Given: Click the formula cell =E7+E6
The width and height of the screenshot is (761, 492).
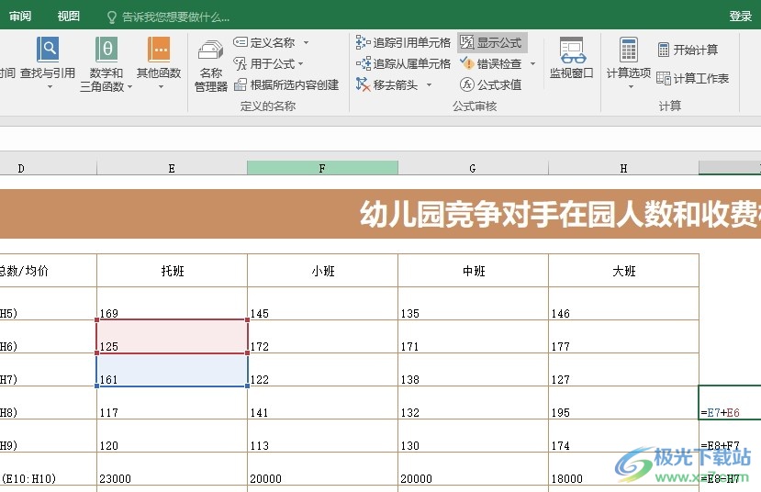Looking at the screenshot, I should click(x=730, y=403).
